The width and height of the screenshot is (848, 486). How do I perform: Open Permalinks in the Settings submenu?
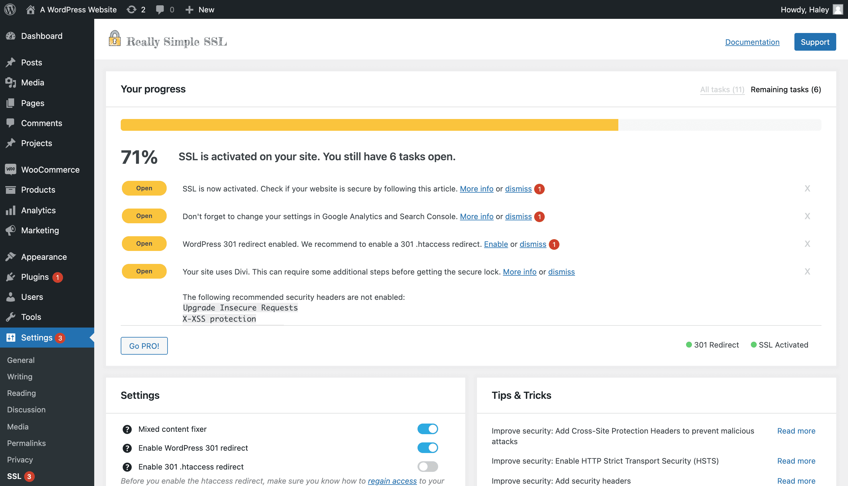pos(26,443)
